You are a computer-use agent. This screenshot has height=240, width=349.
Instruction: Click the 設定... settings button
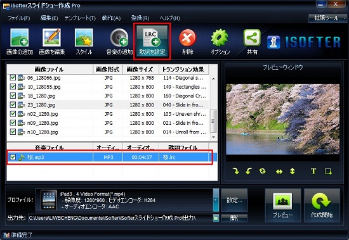click(x=234, y=200)
